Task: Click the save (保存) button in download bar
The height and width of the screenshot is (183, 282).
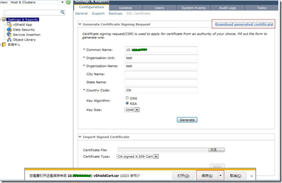Action: [x=207, y=175]
